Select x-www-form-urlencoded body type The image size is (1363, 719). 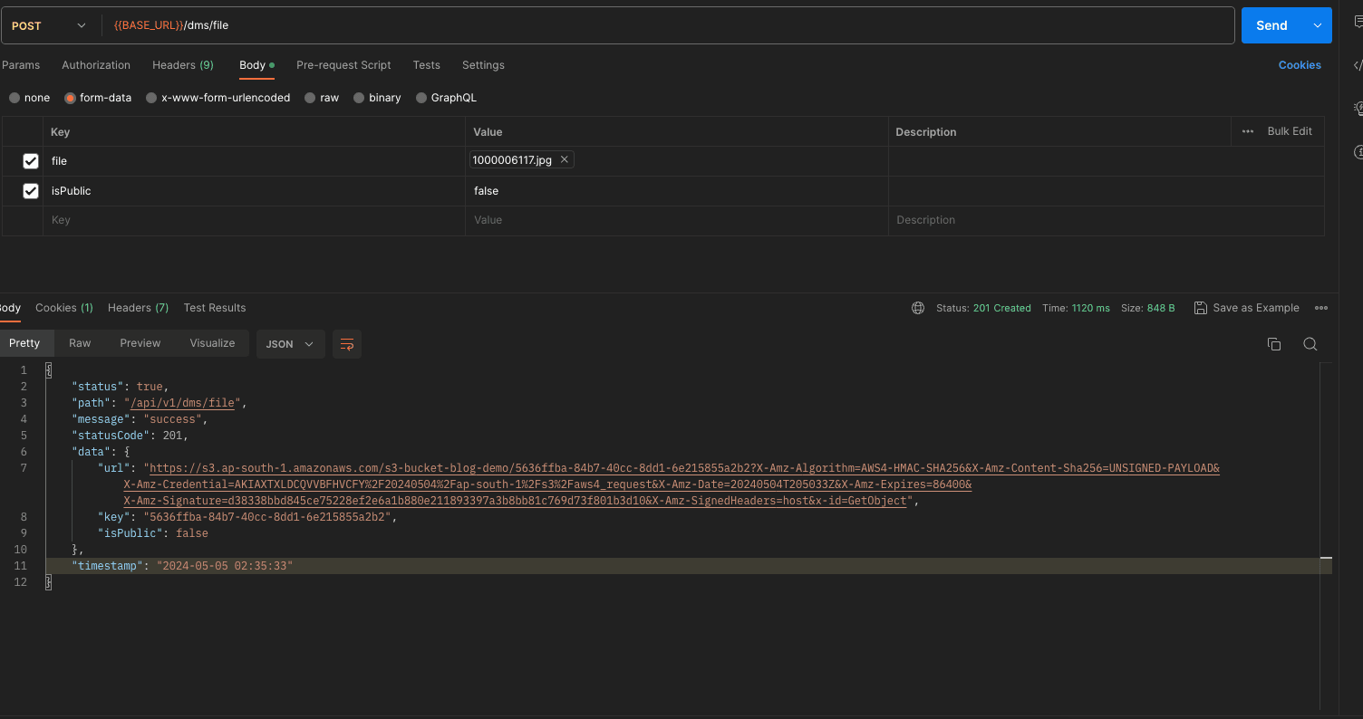click(152, 98)
